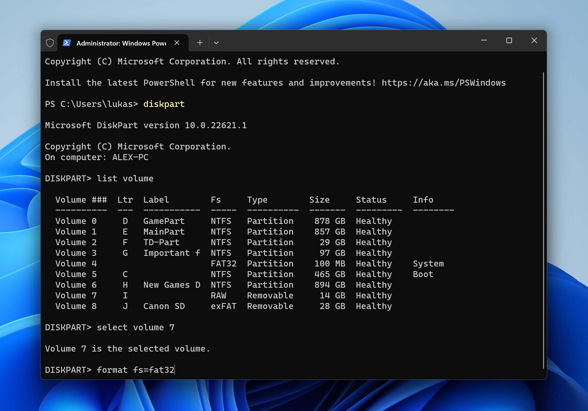Open the https://aka.ms/PSWindows link
Screen dimensions: 588x411
coord(444,83)
